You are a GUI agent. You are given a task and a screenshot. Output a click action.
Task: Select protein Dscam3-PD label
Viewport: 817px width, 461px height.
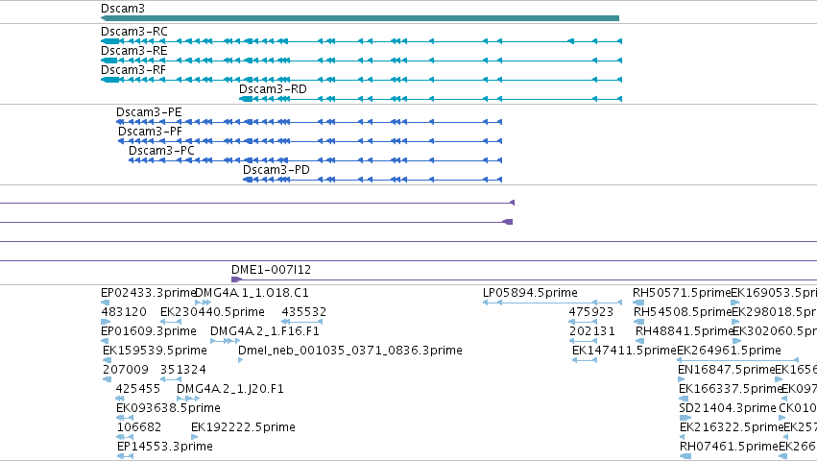coord(276,170)
